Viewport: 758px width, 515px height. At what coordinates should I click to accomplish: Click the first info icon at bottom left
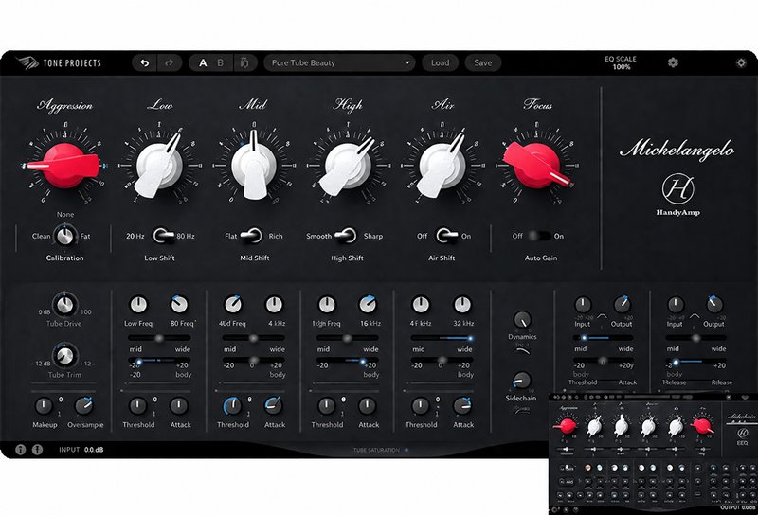[20, 450]
